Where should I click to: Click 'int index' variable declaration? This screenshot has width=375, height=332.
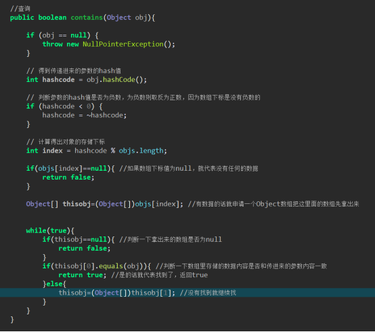coord(45,150)
